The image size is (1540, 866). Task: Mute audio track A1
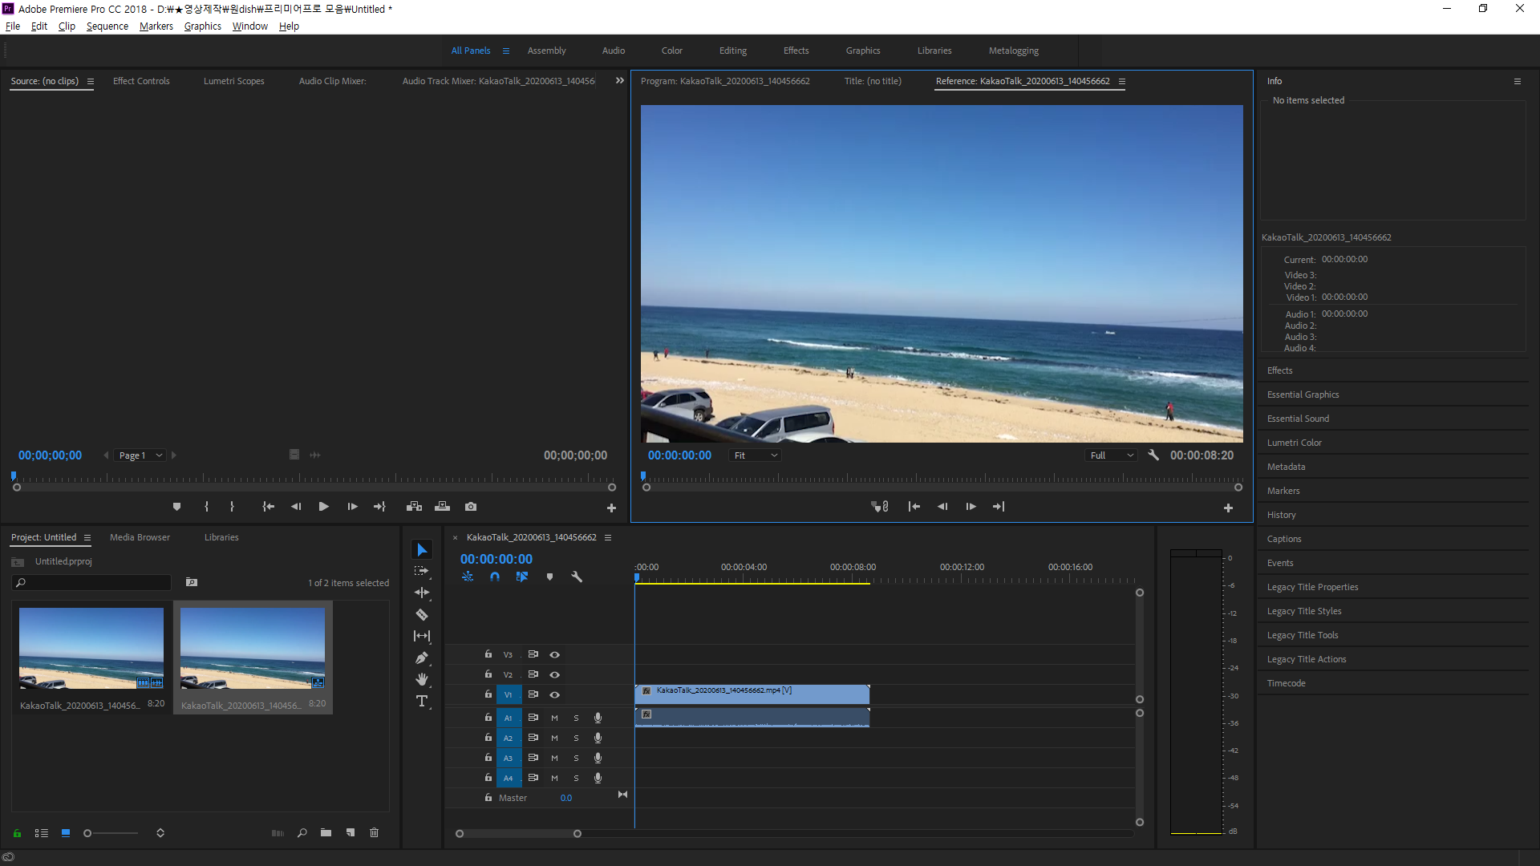point(554,718)
